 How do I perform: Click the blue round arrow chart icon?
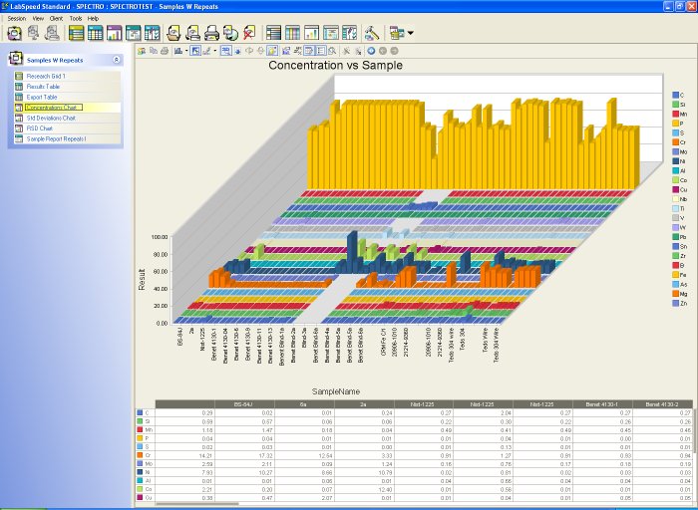[370, 50]
